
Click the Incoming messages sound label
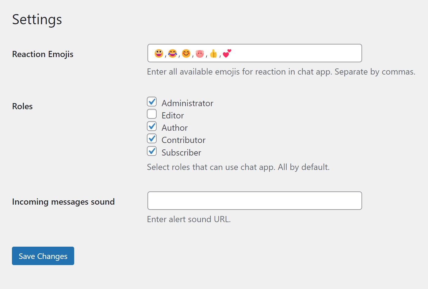63,202
